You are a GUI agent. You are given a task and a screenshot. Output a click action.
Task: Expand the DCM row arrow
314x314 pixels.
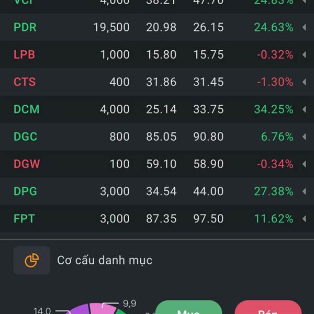tap(304, 109)
